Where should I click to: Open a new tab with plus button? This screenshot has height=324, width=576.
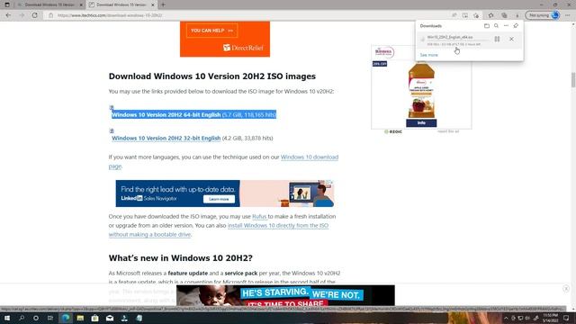163,4
